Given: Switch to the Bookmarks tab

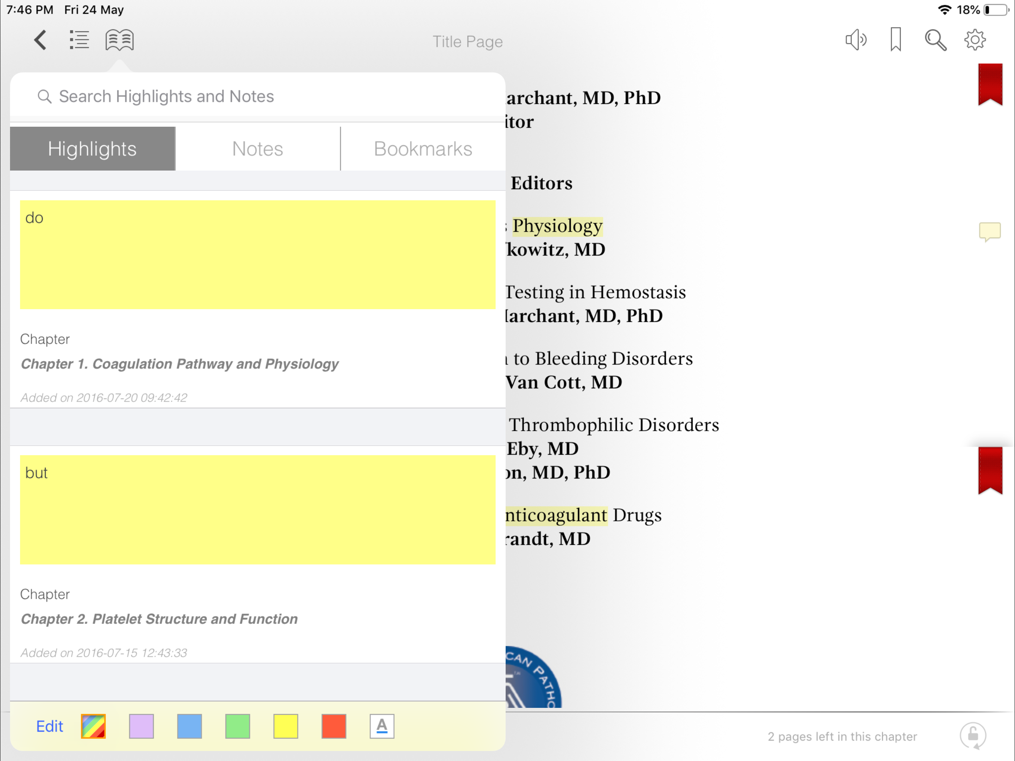Looking at the screenshot, I should [x=423, y=149].
